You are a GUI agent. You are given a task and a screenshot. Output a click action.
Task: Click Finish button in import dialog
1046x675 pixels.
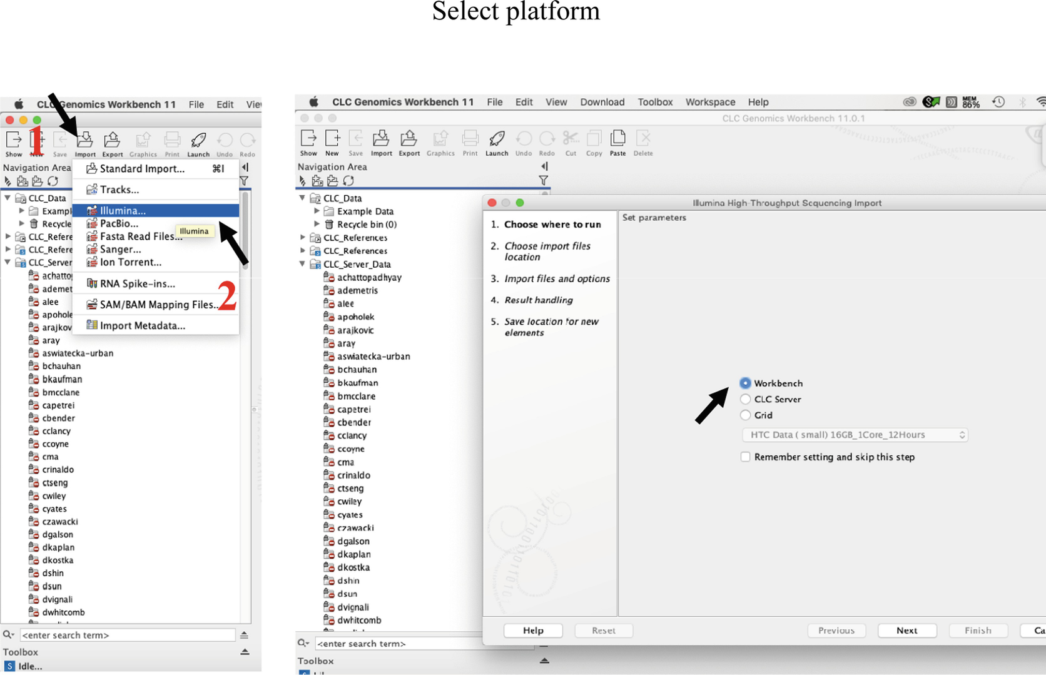pyautogui.click(x=978, y=631)
